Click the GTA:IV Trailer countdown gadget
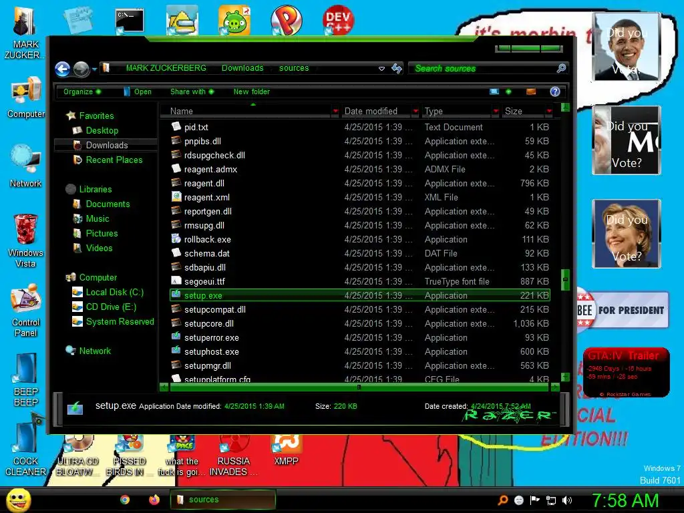This screenshot has width=684, height=513. (626, 373)
